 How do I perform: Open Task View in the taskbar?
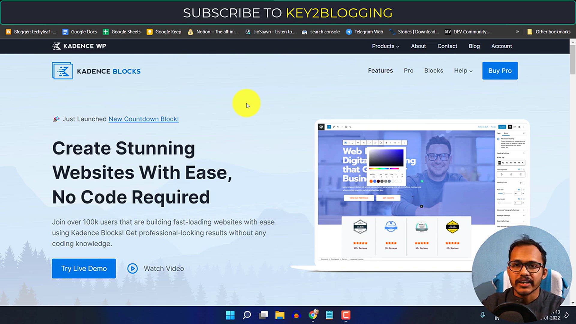(x=263, y=315)
